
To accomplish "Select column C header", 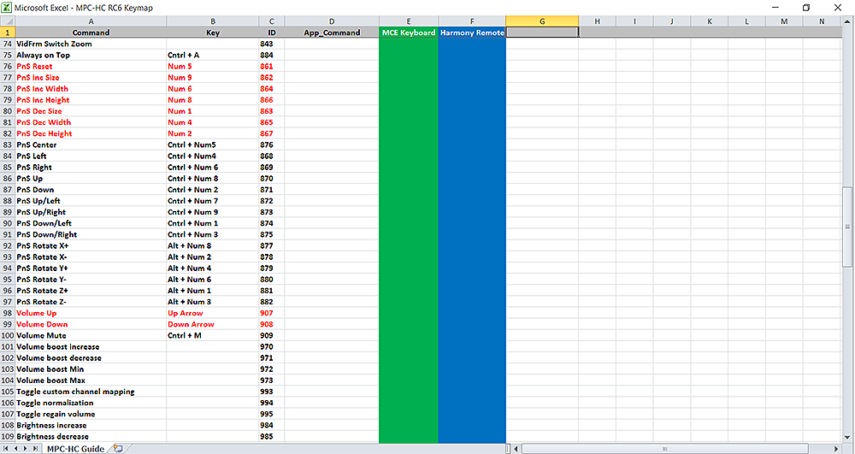I will (272, 21).
